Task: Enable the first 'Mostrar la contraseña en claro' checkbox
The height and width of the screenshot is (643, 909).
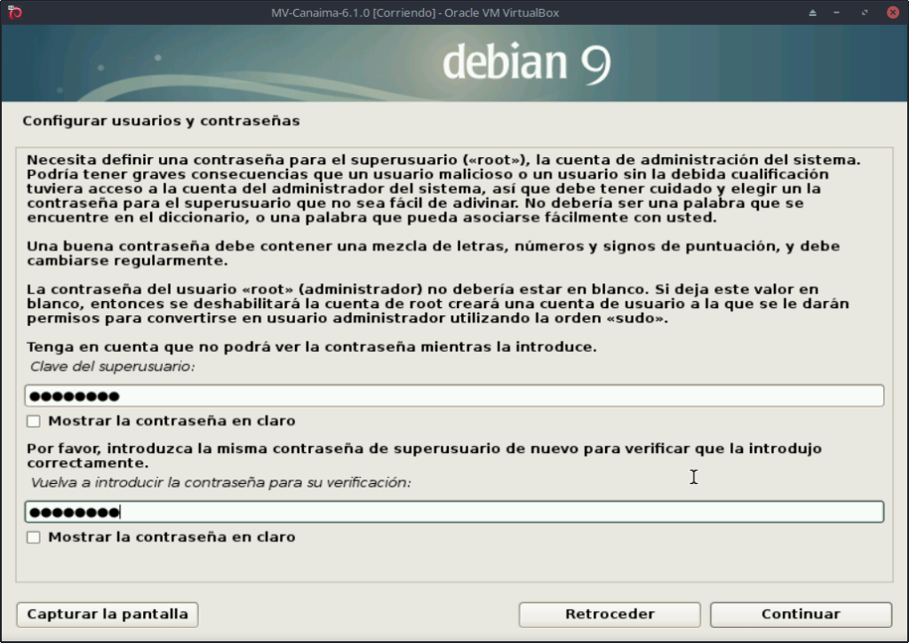Action: click(34, 421)
